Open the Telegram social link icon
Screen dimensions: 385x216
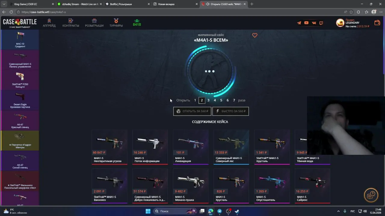(x=299, y=23)
